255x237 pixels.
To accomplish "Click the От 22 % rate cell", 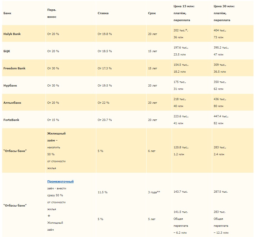I will 104,103.
